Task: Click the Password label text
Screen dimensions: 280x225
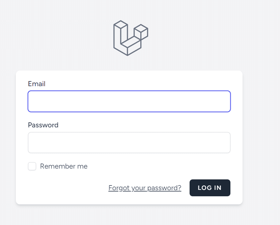Action: coord(43,125)
